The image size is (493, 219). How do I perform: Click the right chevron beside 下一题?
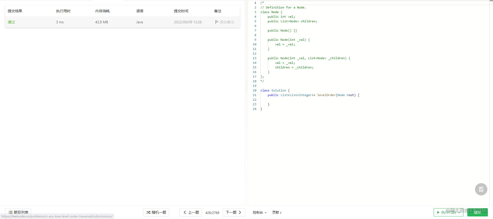pyautogui.click(x=240, y=212)
